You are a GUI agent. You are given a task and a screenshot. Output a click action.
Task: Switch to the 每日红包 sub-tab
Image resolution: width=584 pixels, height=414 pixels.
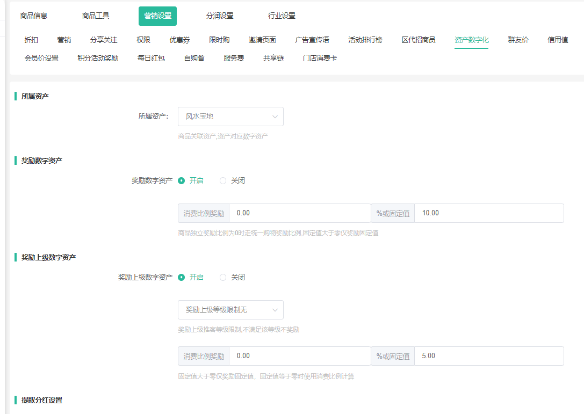coord(151,58)
